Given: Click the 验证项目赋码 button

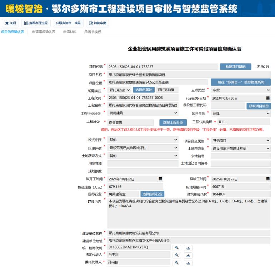Looking at the screenshot, I should (x=235, y=67).
